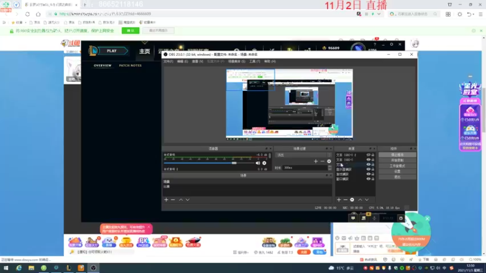
Task: Toggle visibility of 游戏捕获 source
Action: pos(368,174)
